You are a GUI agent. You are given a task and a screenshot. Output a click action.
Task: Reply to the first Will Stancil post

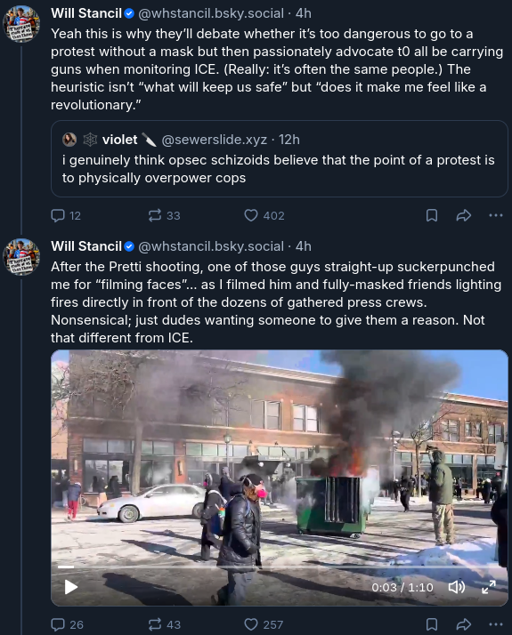point(66,215)
